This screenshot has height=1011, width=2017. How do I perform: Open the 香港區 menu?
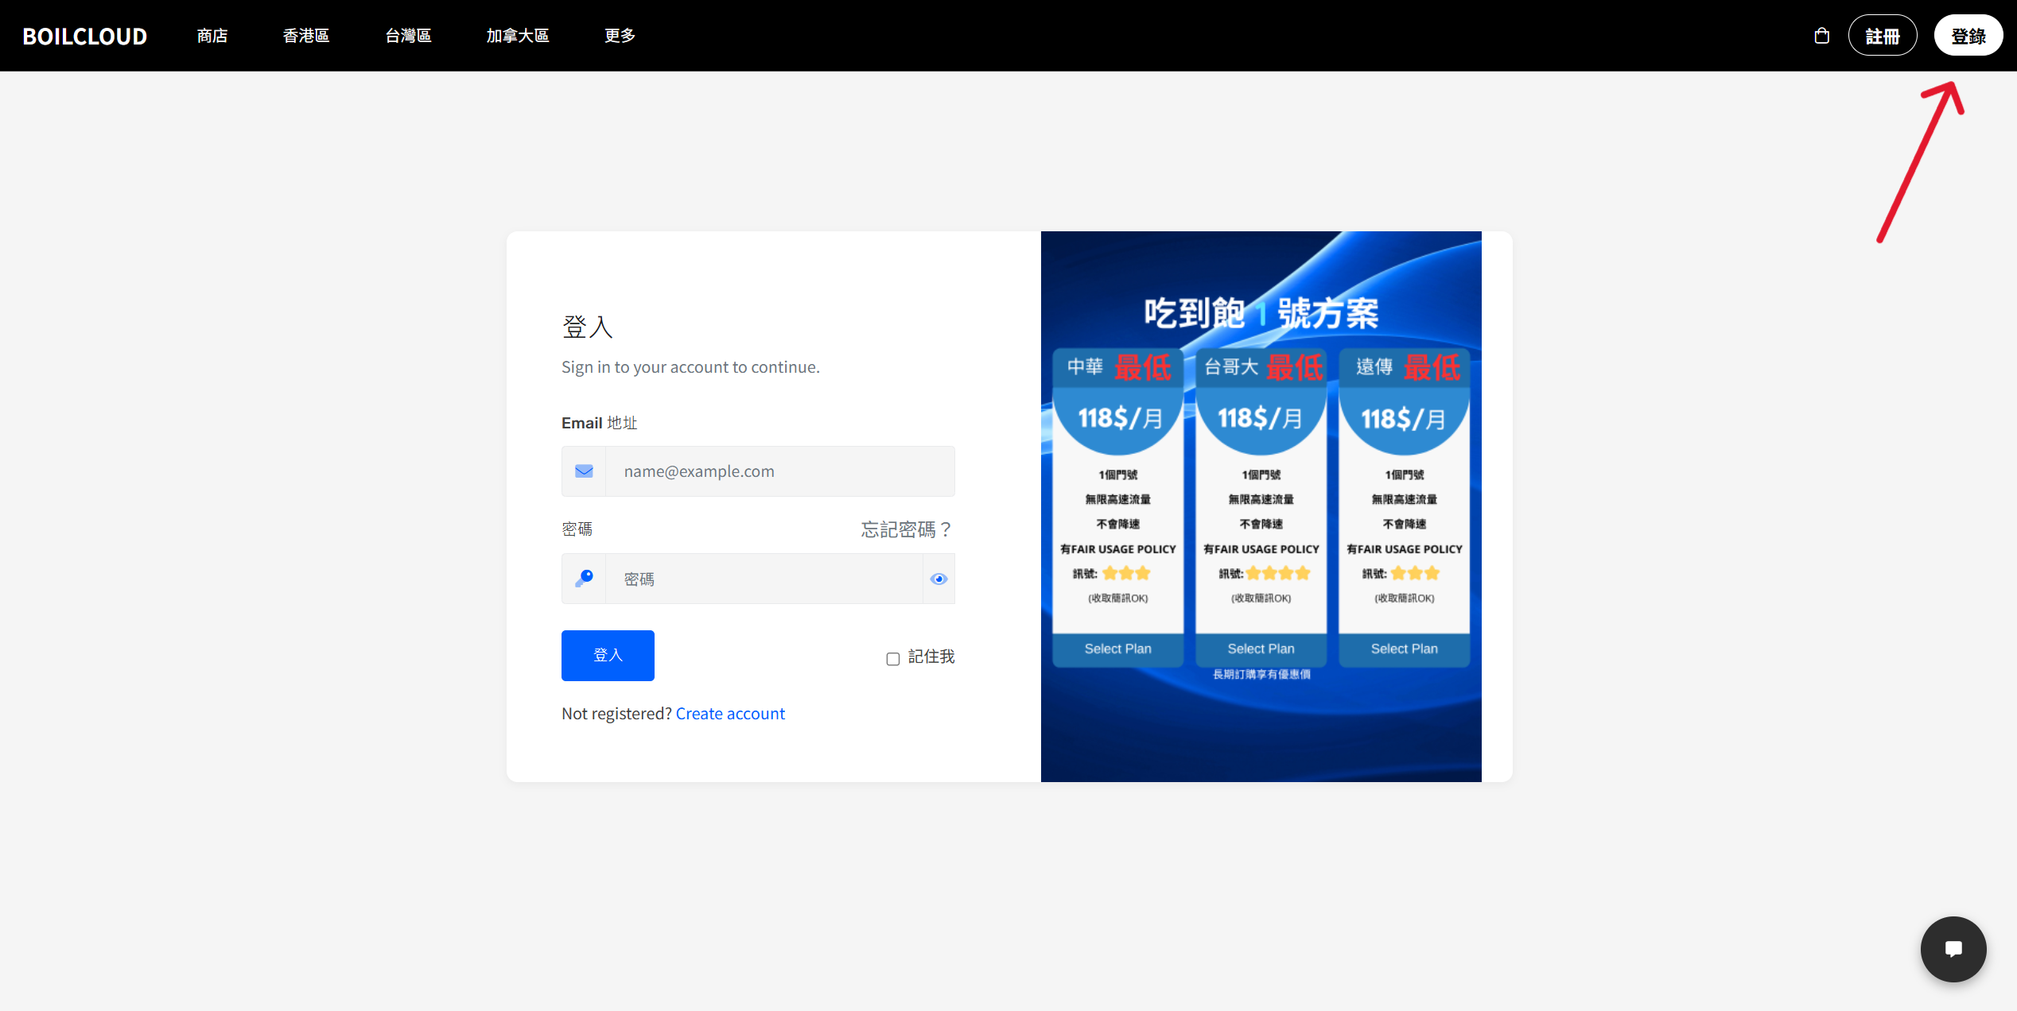point(306,36)
